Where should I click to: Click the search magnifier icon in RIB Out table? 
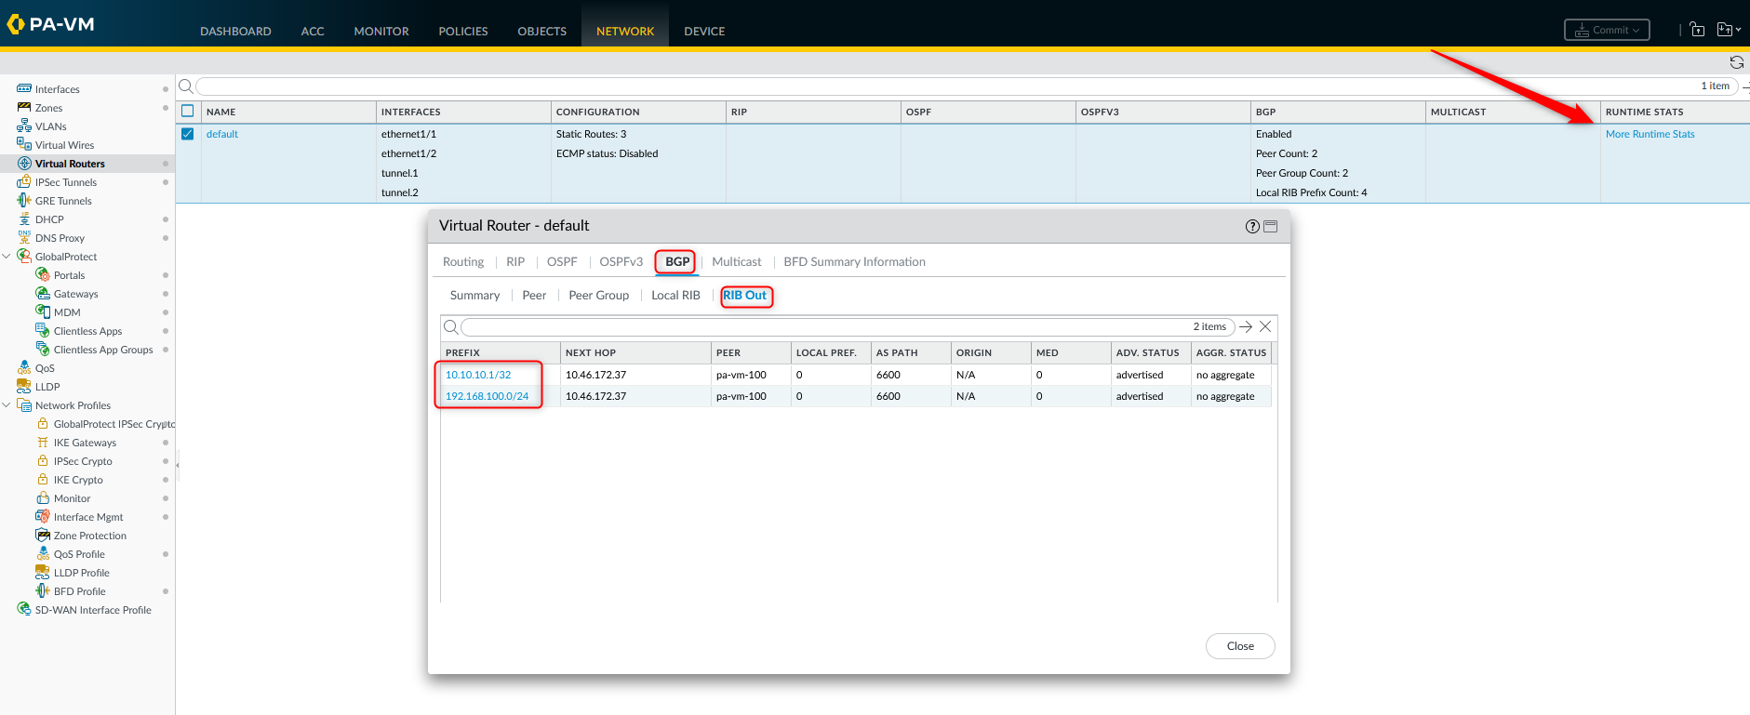(451, 327)
